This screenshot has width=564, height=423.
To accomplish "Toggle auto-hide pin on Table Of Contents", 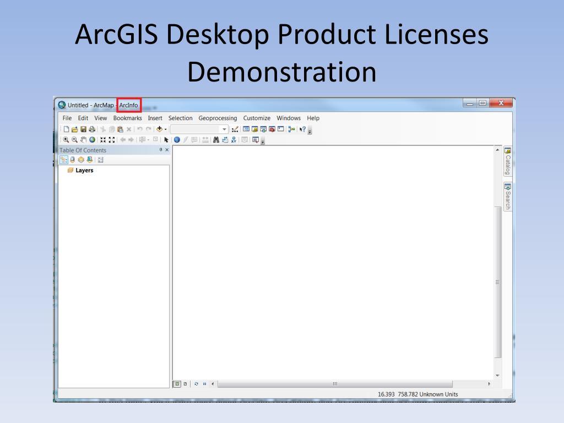I will point(161,150).
